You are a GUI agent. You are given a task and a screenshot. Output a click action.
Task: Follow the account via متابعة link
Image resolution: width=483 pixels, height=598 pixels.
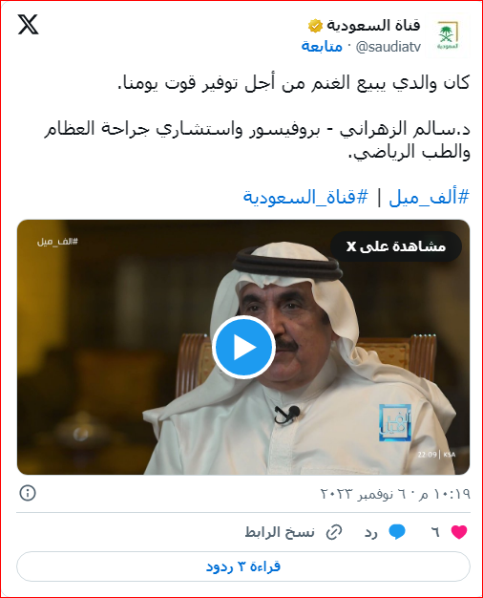tap(322, 46)
